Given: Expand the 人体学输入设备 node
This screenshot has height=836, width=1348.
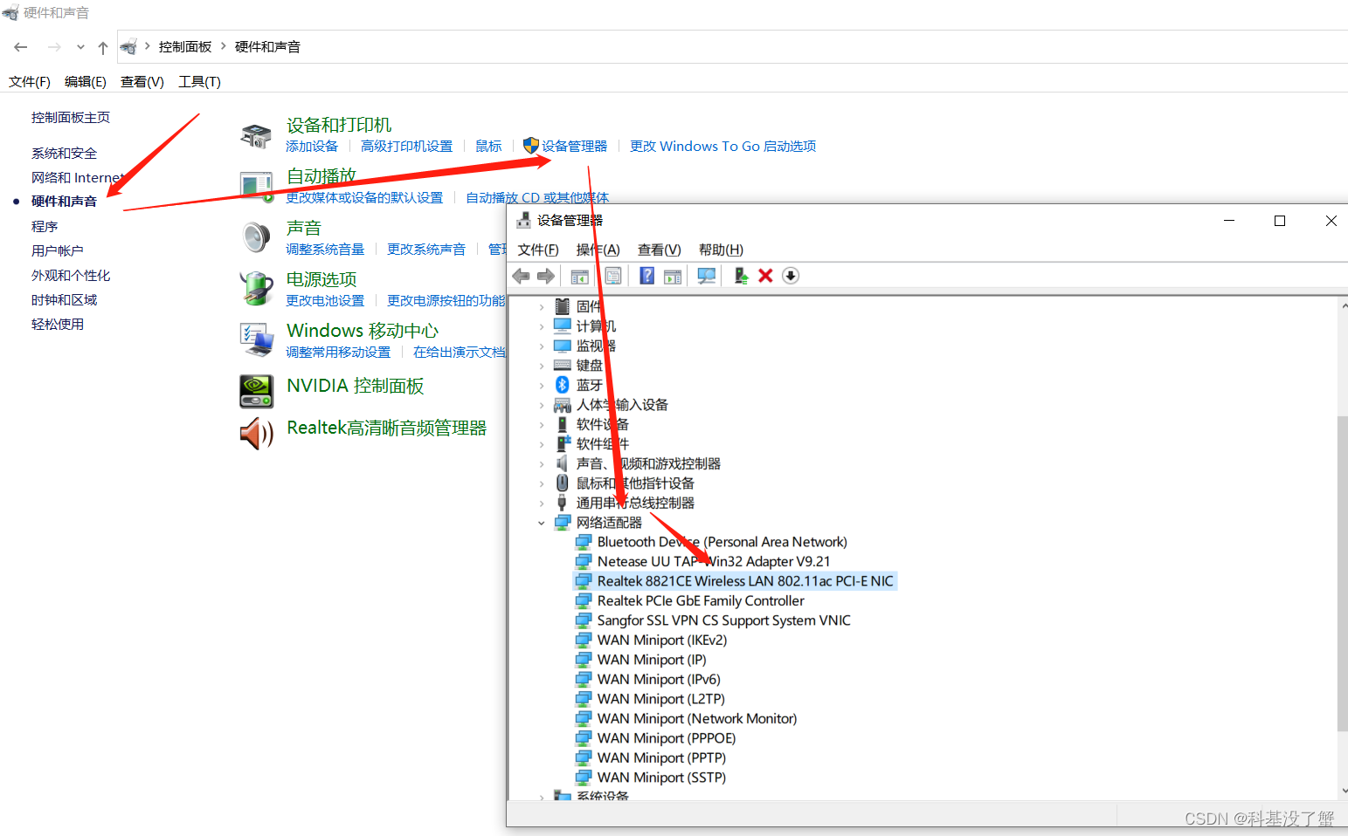Looking at the screenshot, I should [x=542, y=405].
